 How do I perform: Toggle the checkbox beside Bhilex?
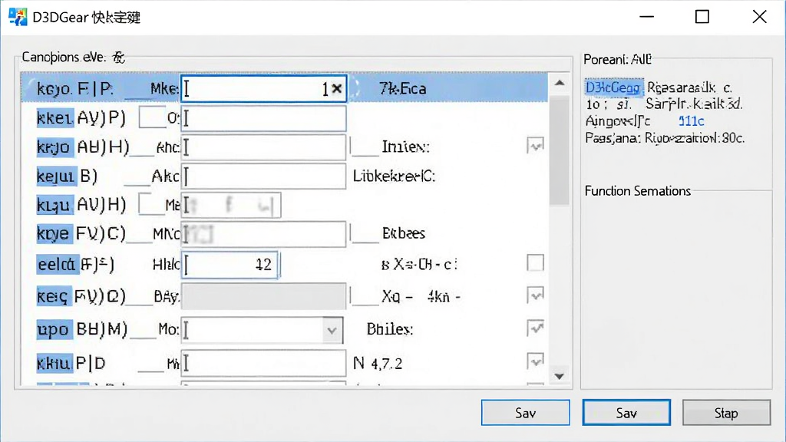coord(535,328)
